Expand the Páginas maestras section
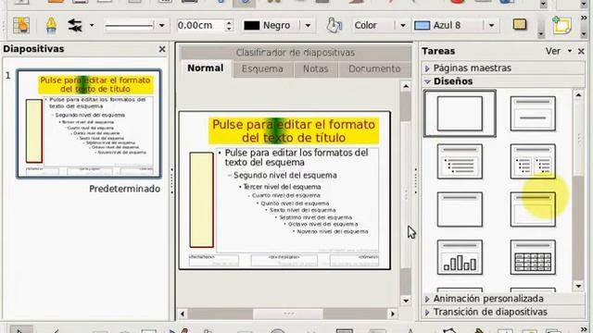The height and width of the screenshot is (333, 593). pyautogui.click(x=503, y=68)
